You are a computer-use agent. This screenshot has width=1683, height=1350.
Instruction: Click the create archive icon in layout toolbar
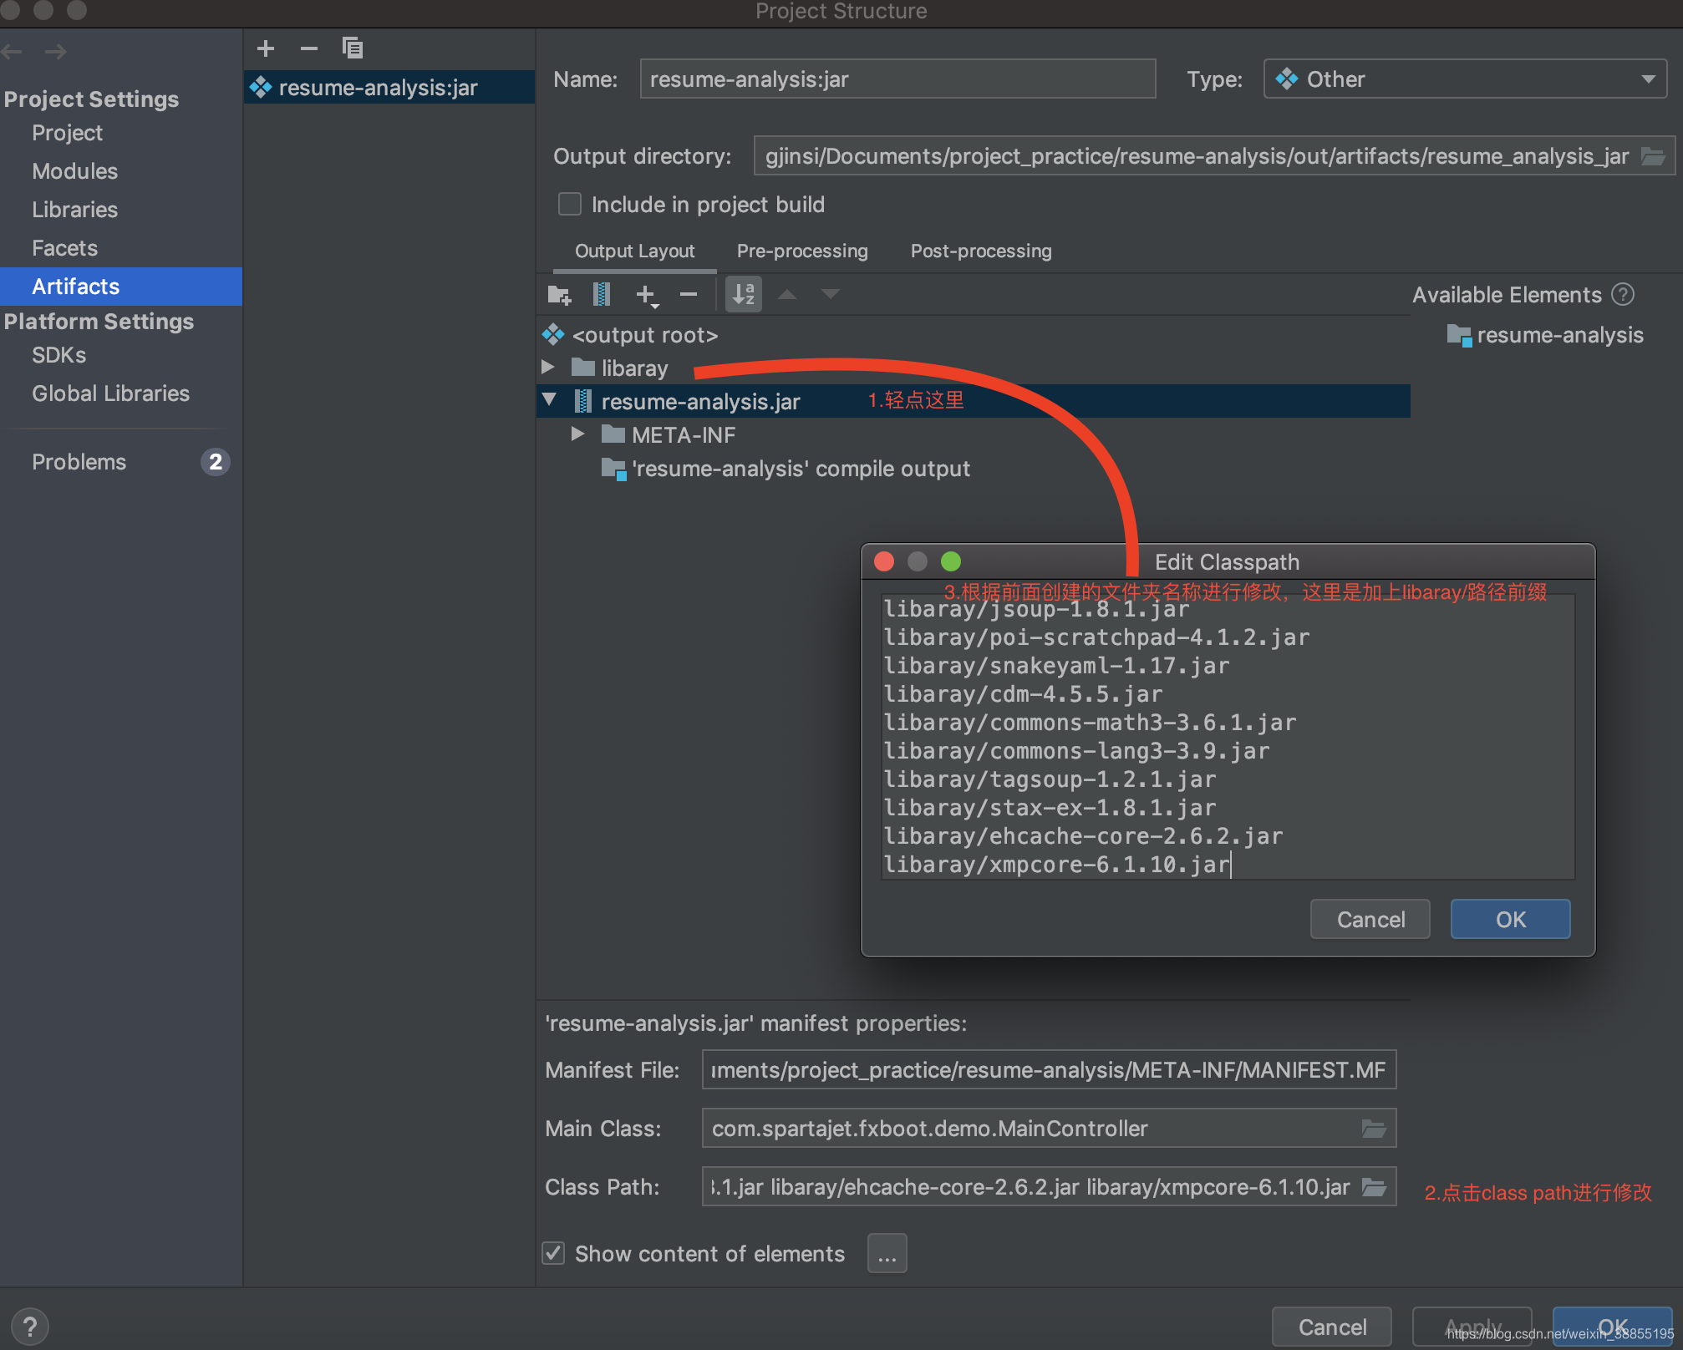click(601, 294)
